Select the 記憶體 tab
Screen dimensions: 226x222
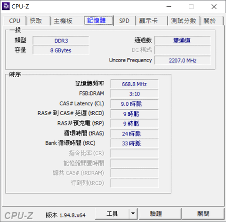[98, 20]
